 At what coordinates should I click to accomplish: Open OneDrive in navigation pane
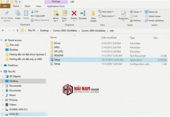point(10,65)
